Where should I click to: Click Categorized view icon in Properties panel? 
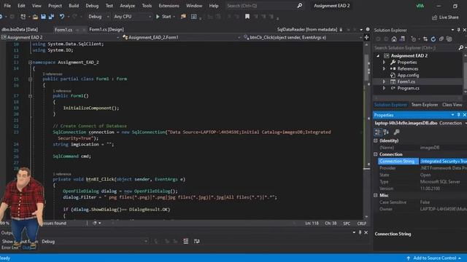(378, 132)
